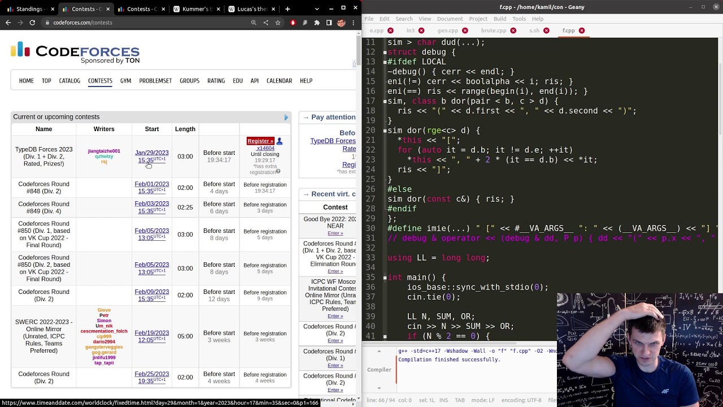Open a new Chrome tab
The image size is (723, 407).
(288, 9)
